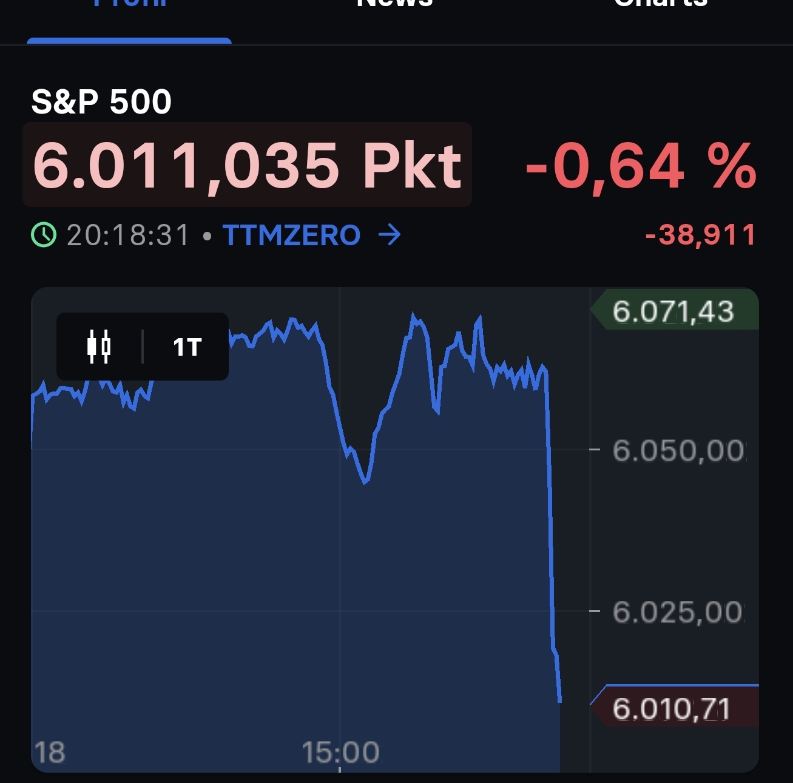Click the 6.025,00 axis label
This screenshot has width=793, height=783.
(678, 612)
